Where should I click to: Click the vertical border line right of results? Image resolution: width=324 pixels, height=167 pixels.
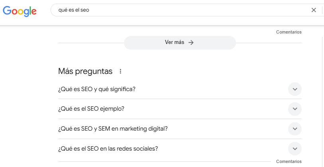(x=322, y=100)
